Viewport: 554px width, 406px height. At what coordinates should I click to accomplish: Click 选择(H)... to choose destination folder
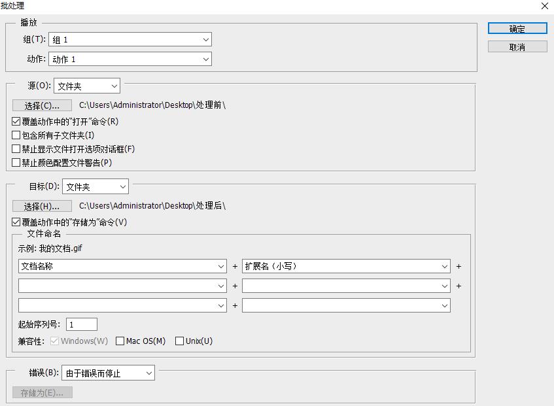pos(42,206)
